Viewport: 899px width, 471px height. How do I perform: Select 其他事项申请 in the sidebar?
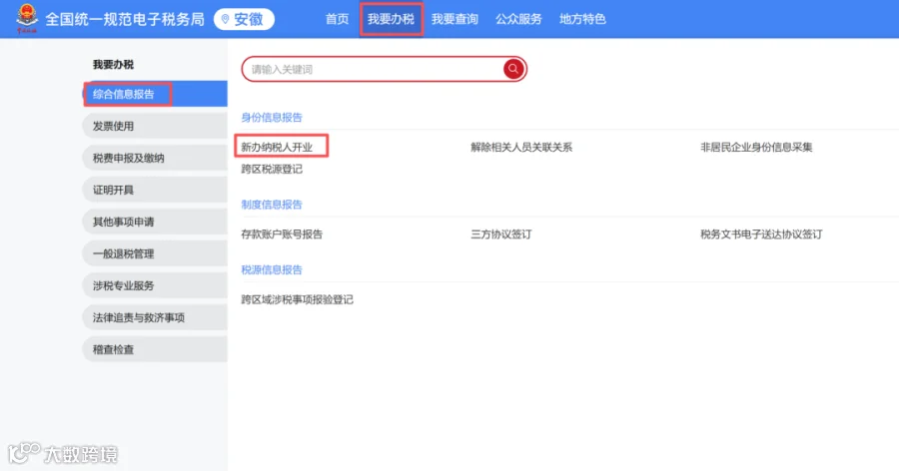click(x=155, y=222)
